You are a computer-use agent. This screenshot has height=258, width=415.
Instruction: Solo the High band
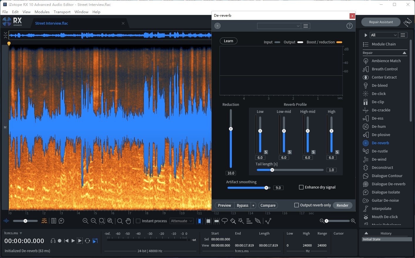pos(337,152)
